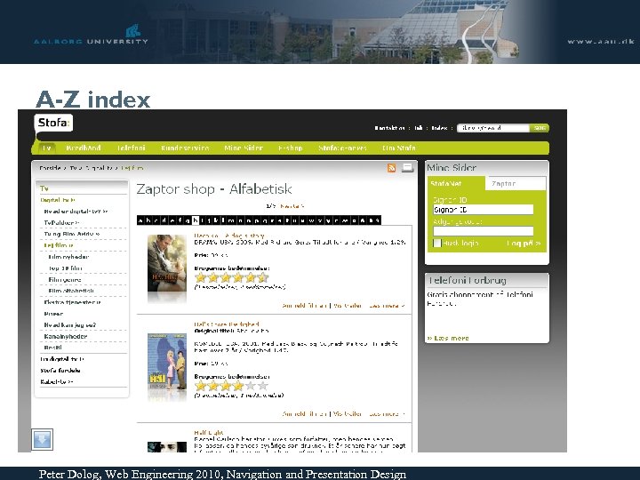Screen dimensions: 640x480
Task: Open the Mine Sider navigation tab
Action: pyautogui.click(x=244, y=148)
